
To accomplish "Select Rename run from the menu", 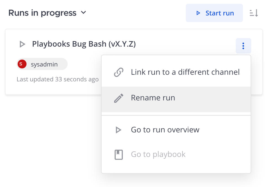I will tap(153, 98).
